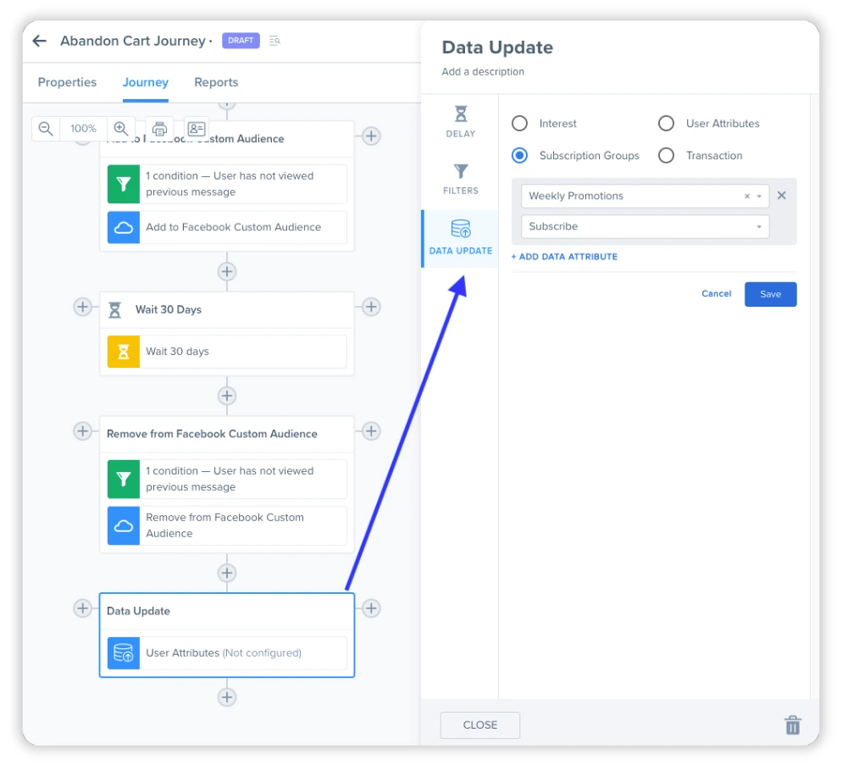
Task: Click the 100% zoom level value
Action: [83, 129]
